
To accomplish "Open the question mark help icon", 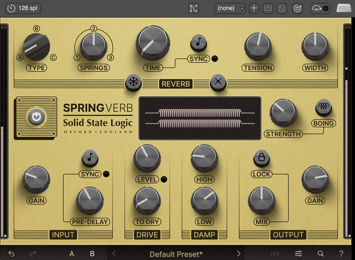I will click(341, 254).
